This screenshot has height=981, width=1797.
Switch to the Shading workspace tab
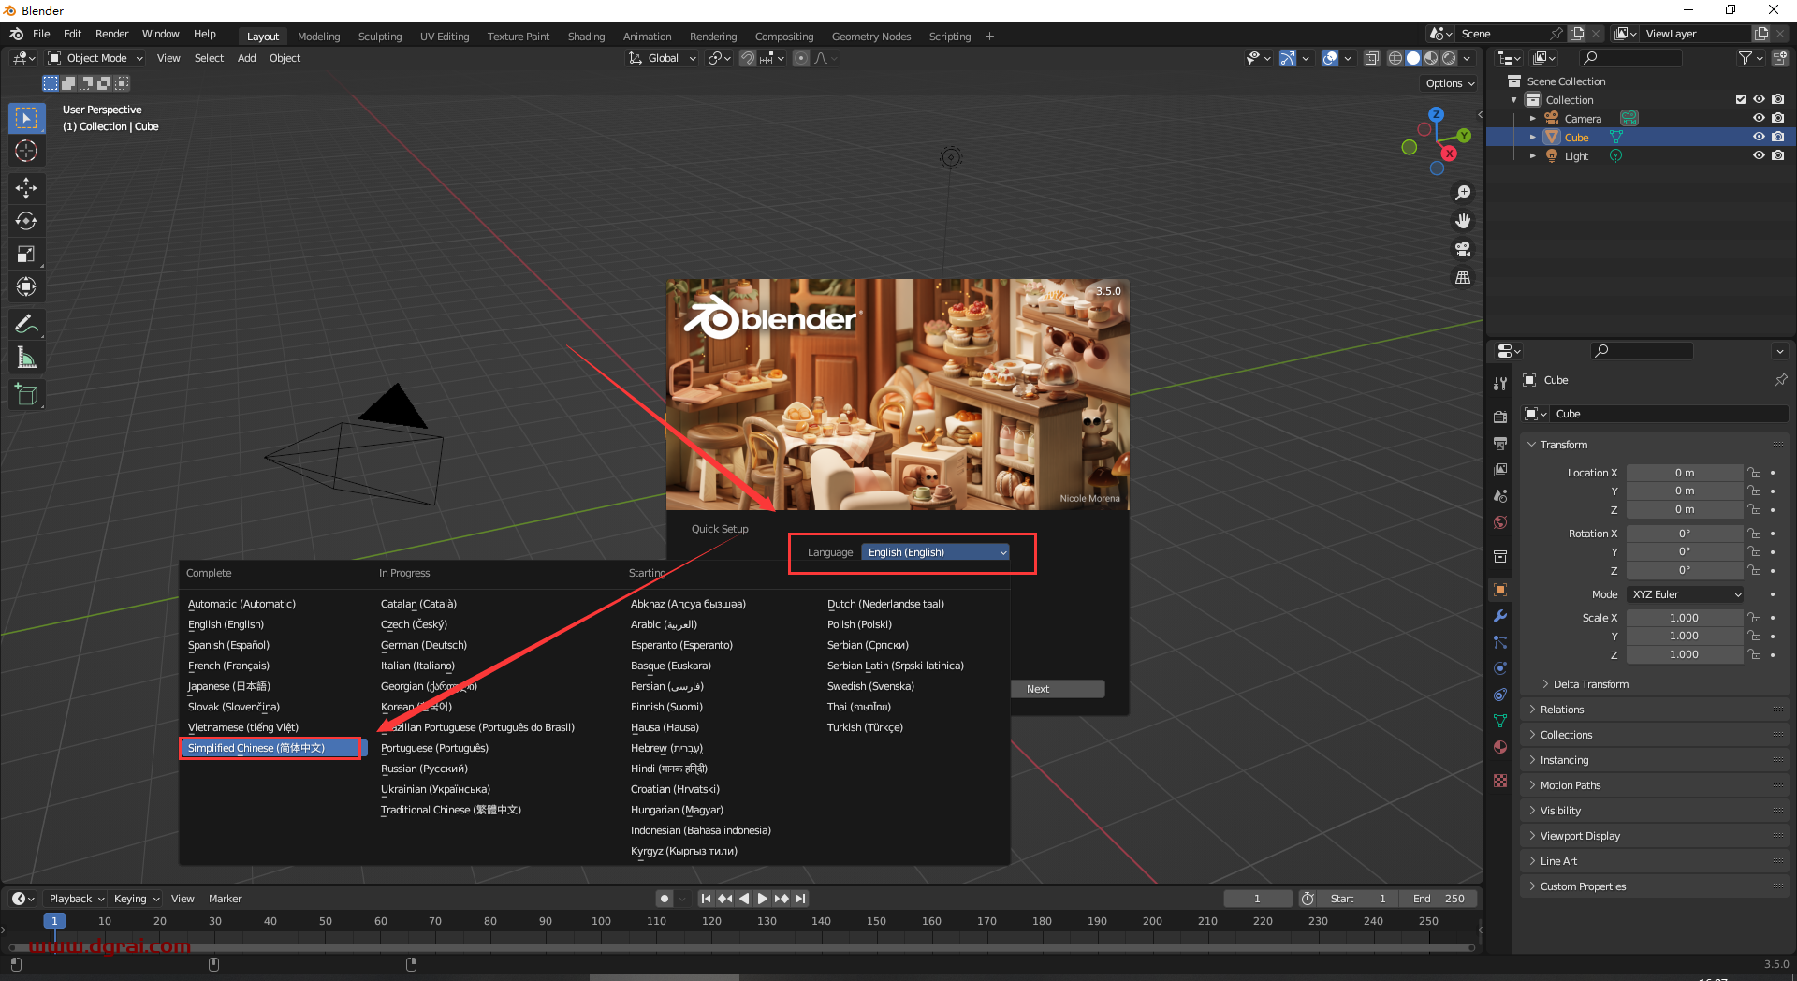click(x=586, y=37)
